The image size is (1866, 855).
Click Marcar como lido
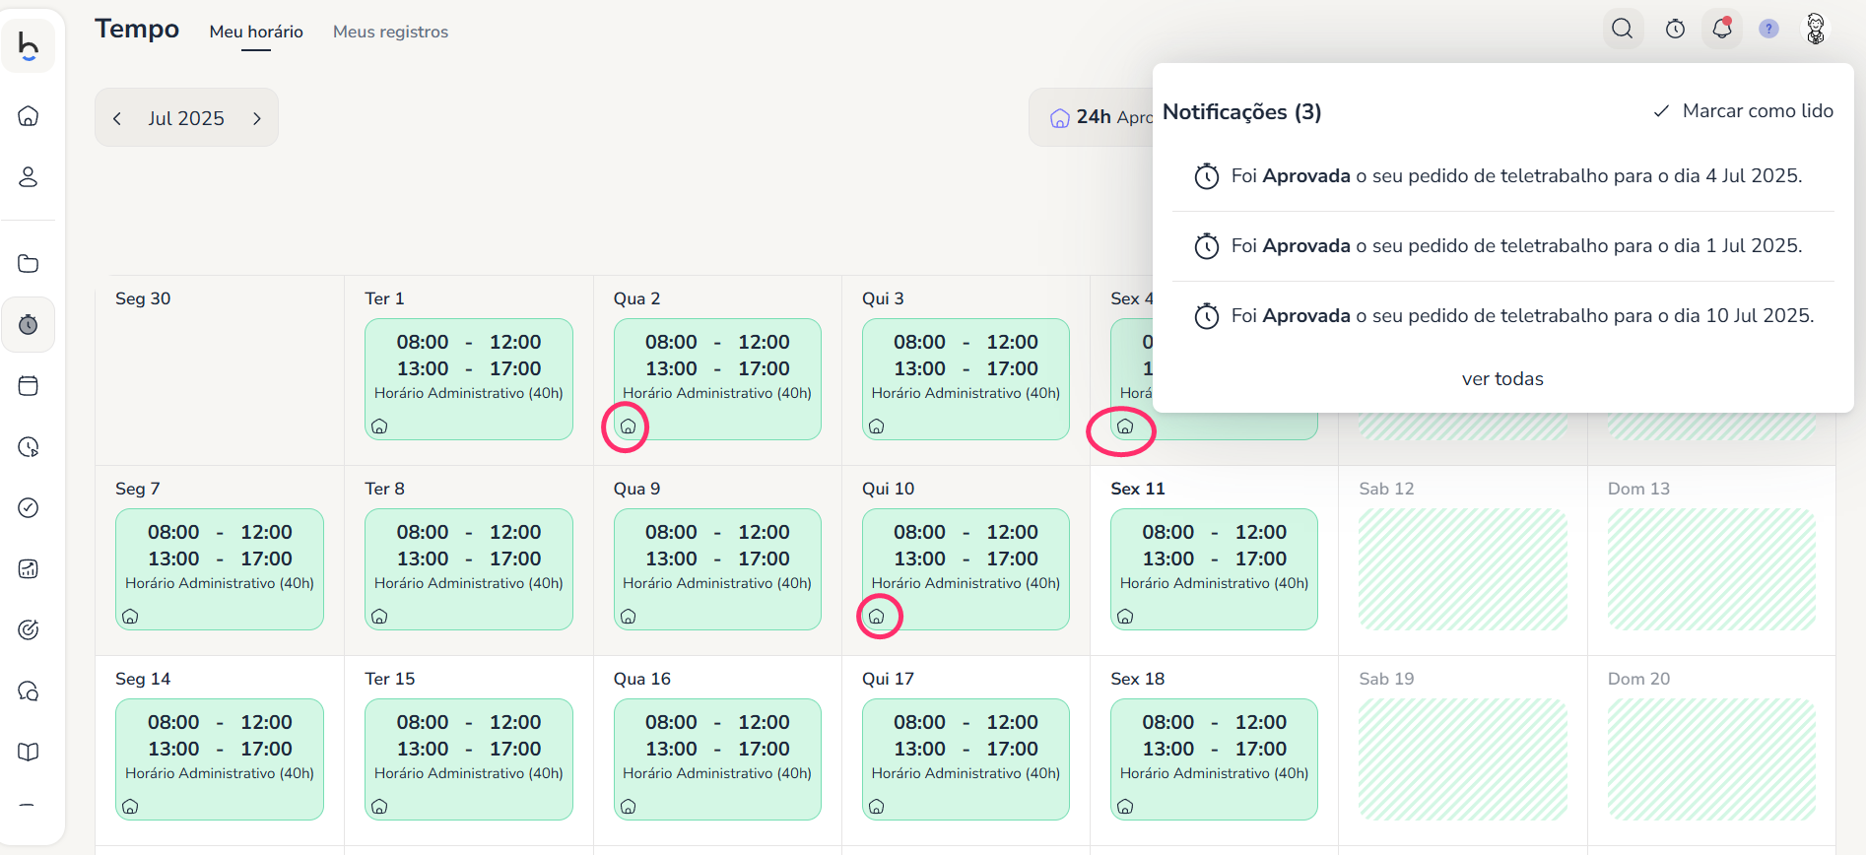(x=1743, y=111)
